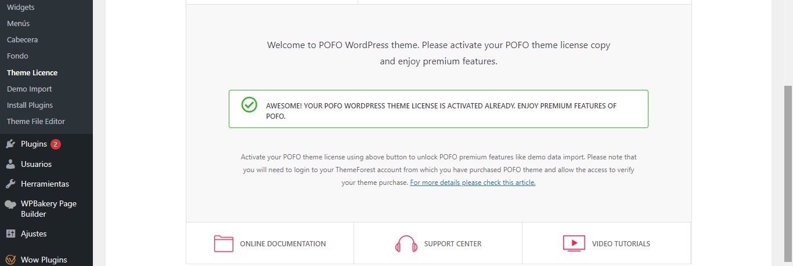793x266 pixels.
Task: Click the Ajustes settings icon
Action: tap(10, 234)
